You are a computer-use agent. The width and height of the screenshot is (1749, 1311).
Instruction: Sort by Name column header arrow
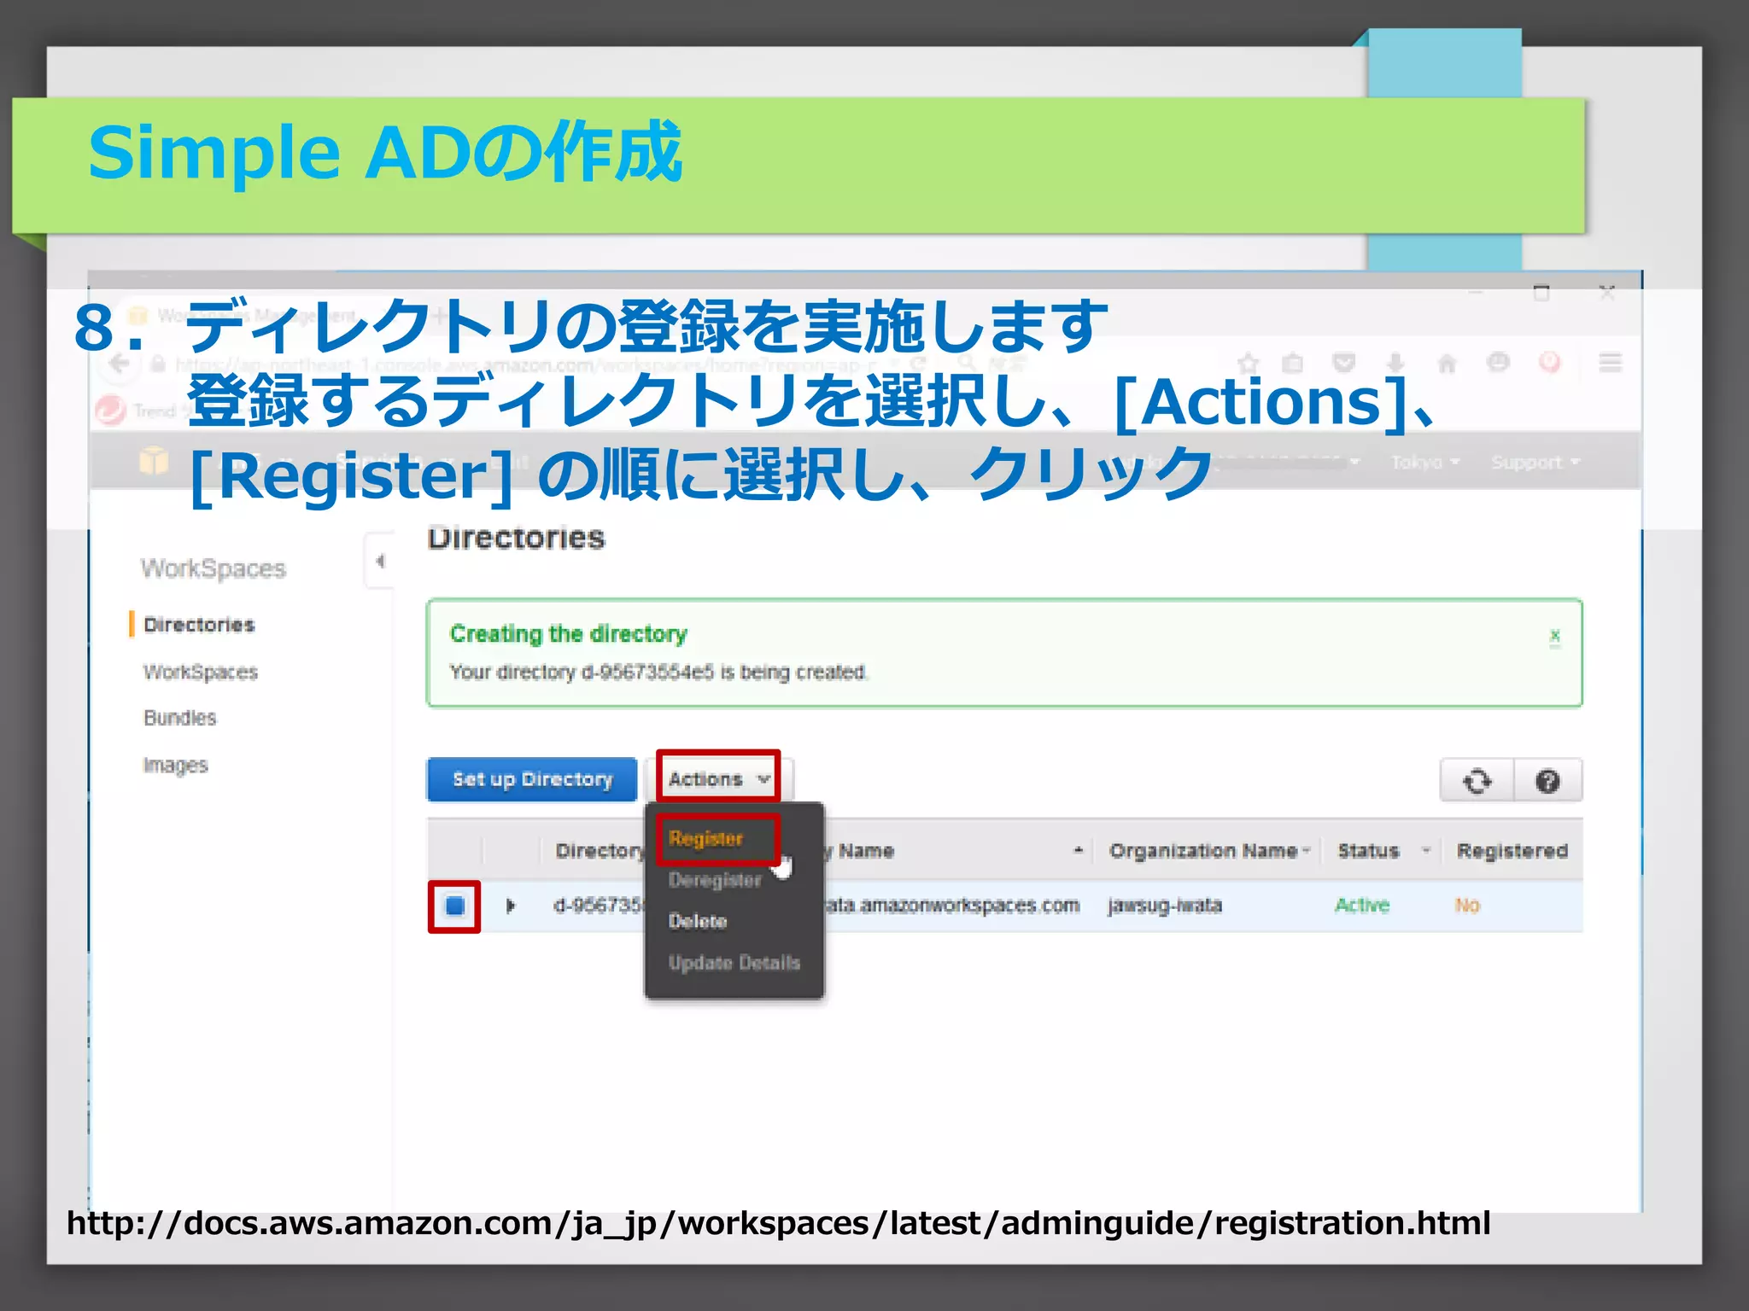point(1078,850)
